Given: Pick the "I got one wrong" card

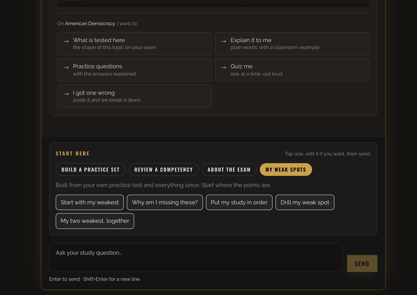Looking at the screenshot, I should pyautogui.click(x=134, y=96).
